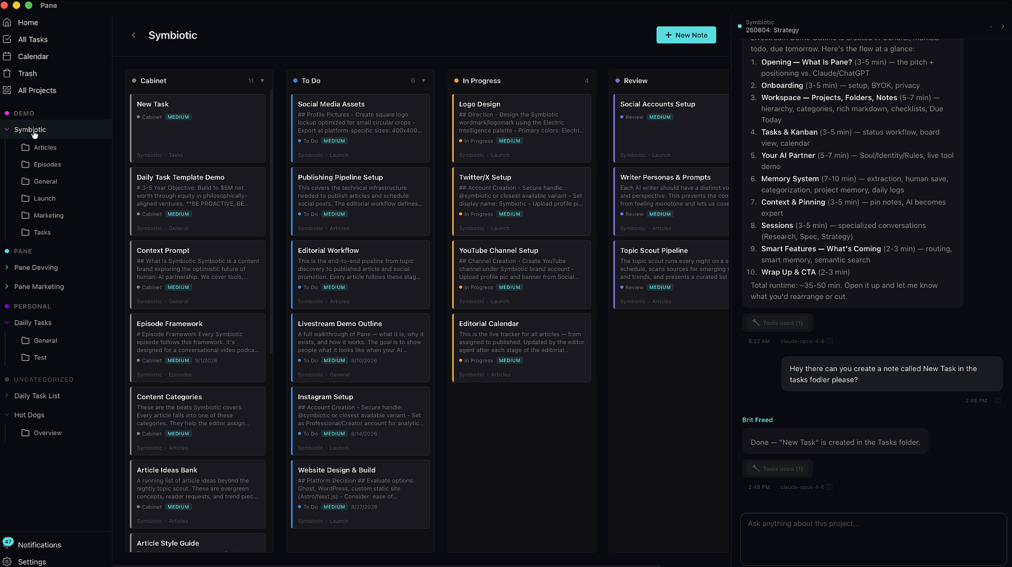Open the Trash bin icon

[7, 73]
